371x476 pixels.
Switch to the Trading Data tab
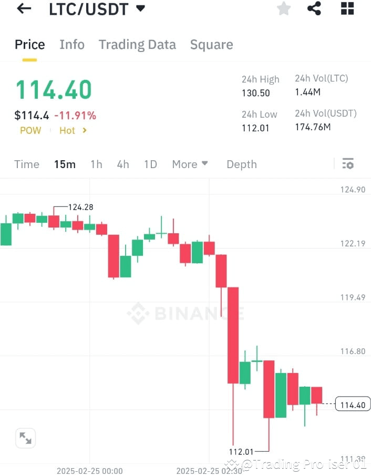coord(137,44)
